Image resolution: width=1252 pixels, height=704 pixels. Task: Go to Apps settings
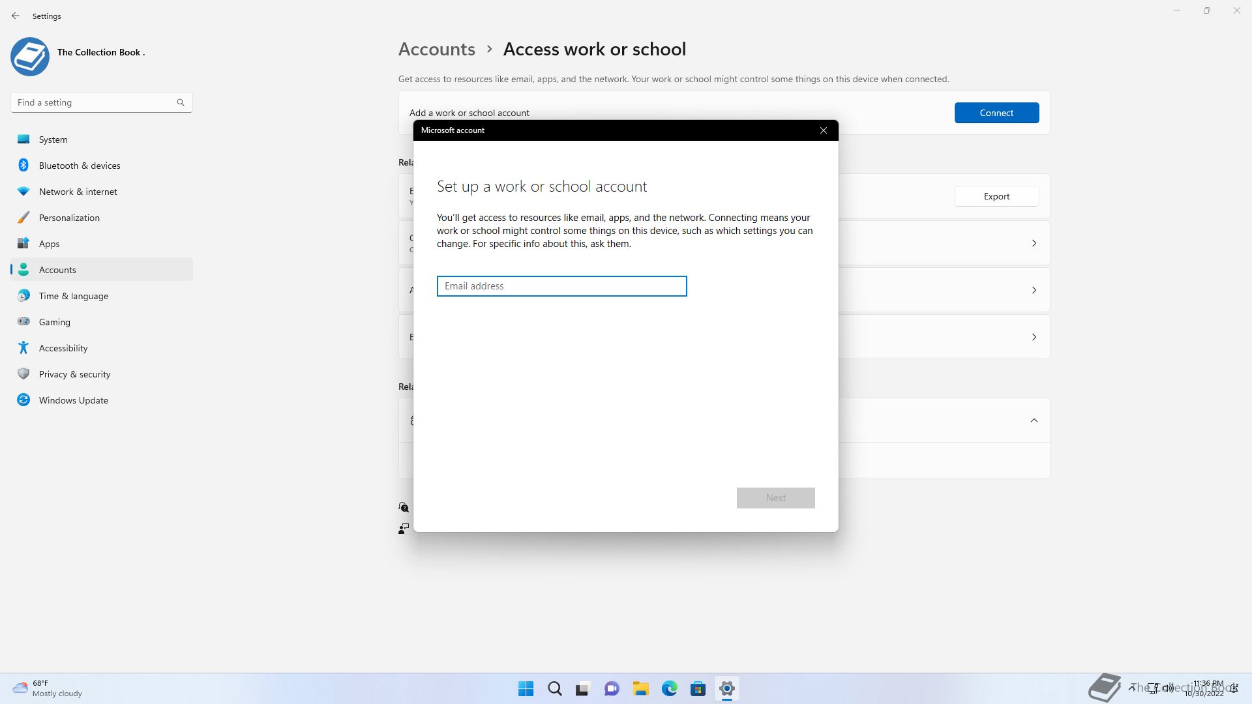coord(49,244)
